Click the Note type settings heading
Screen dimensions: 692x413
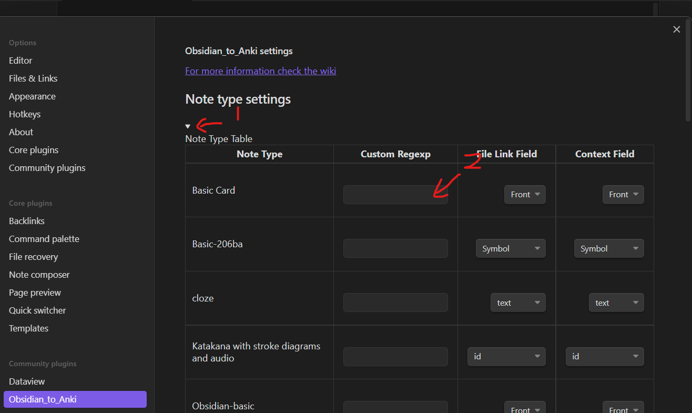[238, 99]
